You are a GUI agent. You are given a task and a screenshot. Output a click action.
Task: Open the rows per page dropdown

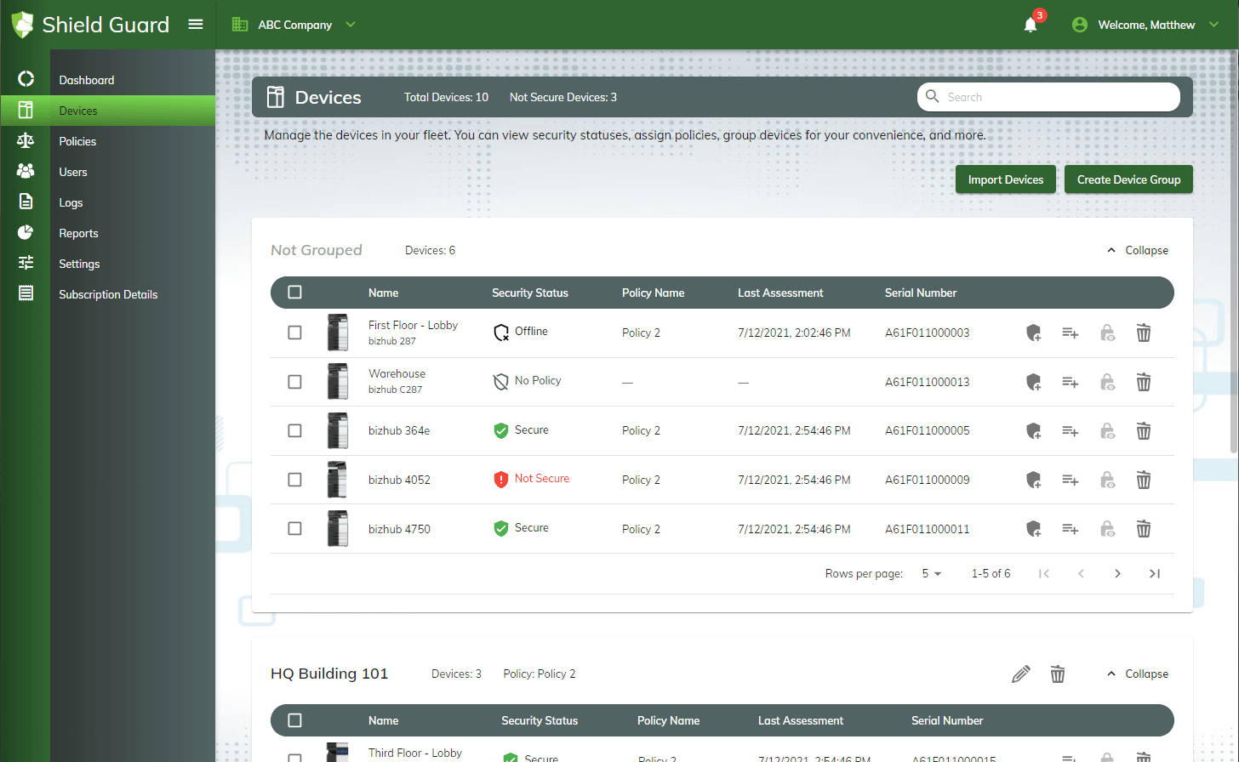coord(932,574)
